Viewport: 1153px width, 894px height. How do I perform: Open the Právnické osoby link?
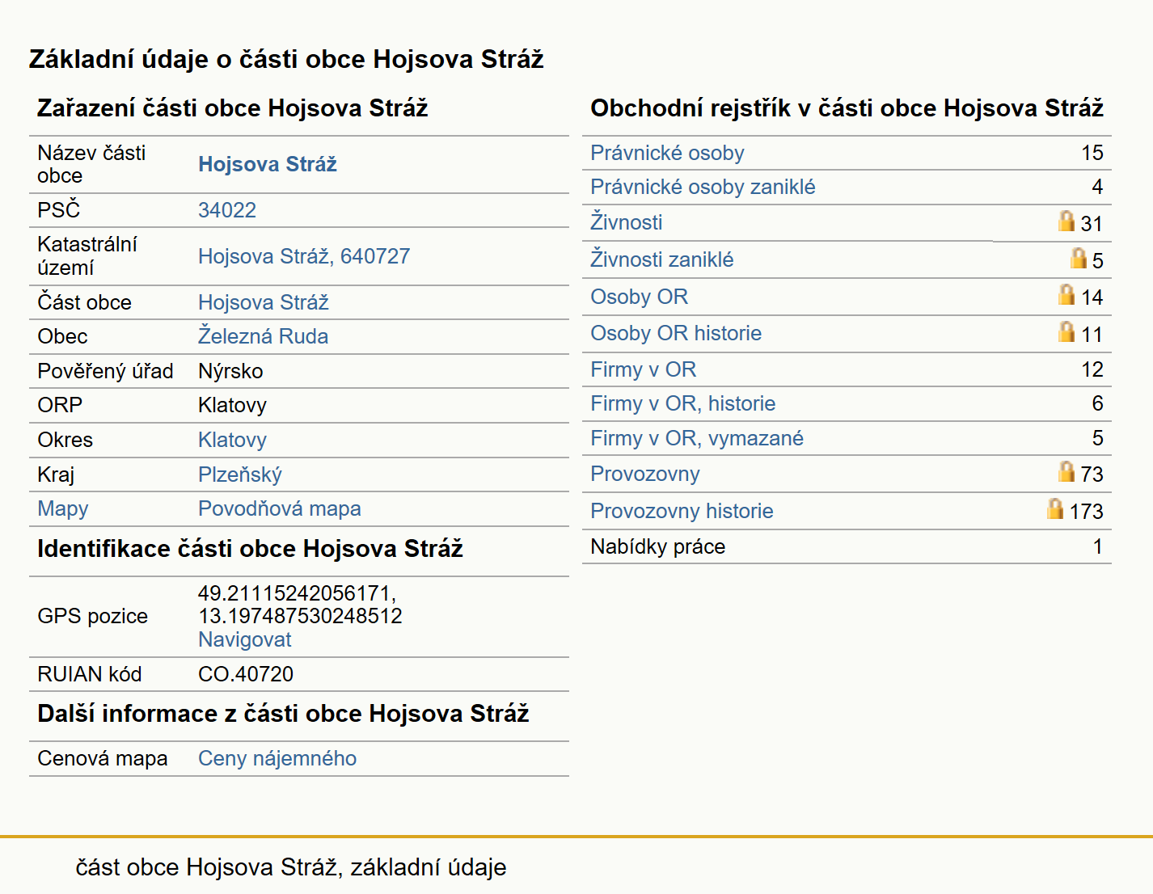(x=667, y=153)
